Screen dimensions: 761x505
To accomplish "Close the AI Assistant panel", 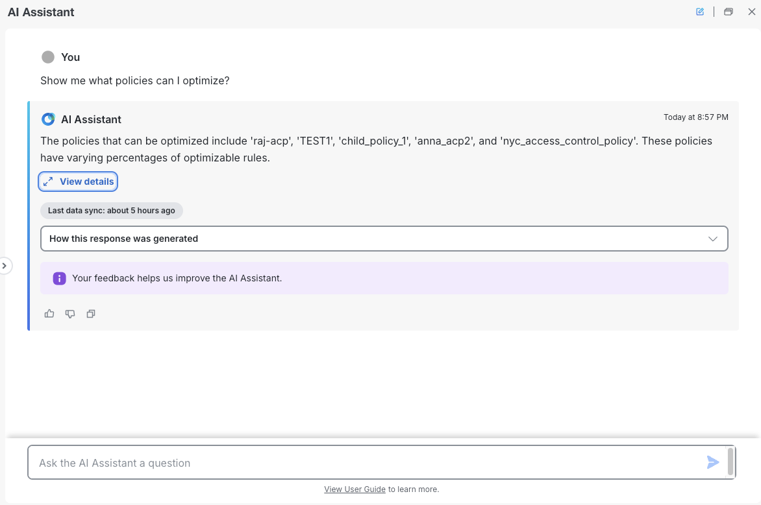I will tap(752, 12).
